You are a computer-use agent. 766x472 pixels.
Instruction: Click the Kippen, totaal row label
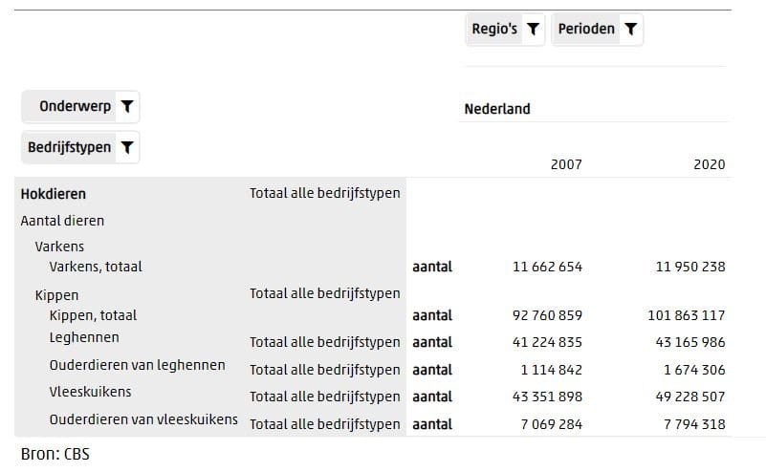[93, 315]
